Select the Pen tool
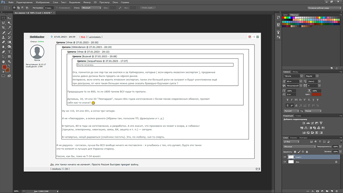Viewport: 343px width, 193px height. coord(3,52)
